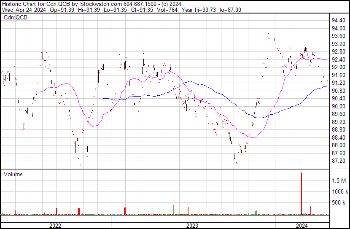Viewport: 350px width, 229px height.
Task: Click right end of blue moving average line
Action: coord(327,86)
